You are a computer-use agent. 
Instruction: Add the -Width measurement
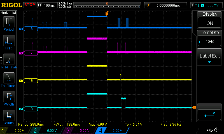(x=9, y=116)
